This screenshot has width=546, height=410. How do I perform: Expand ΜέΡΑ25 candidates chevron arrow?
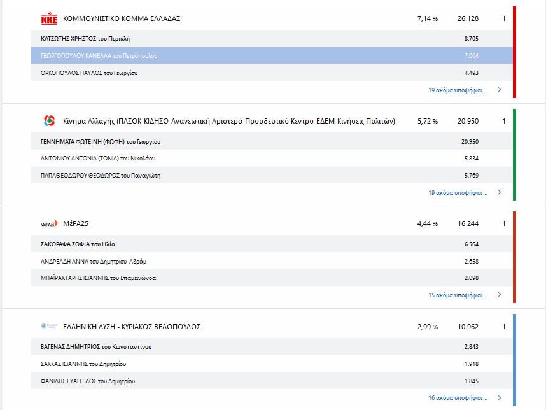(x=500, y=295)
